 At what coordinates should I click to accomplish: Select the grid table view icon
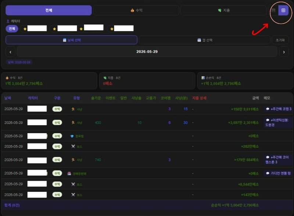tap(283, 10)
